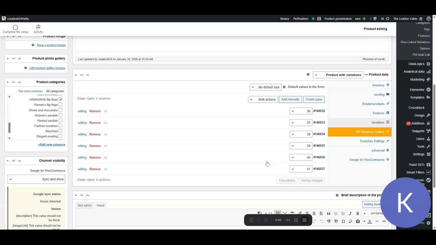This screenshot has height=245, width=436.
Task: Open the SVI Variations Gallery tab
Action: click(x=360, y=132)
